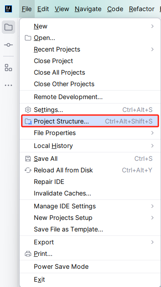Expand the Export submenu arrow
The width and height of the screenshot is (161, 287).
pos(153,242)
